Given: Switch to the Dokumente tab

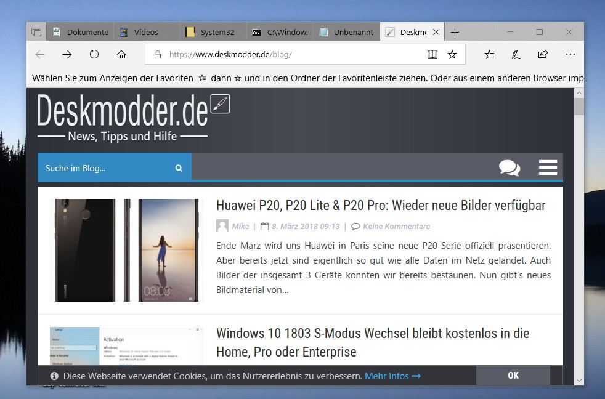Looking at the screenshot, I should tap(80, 32).
